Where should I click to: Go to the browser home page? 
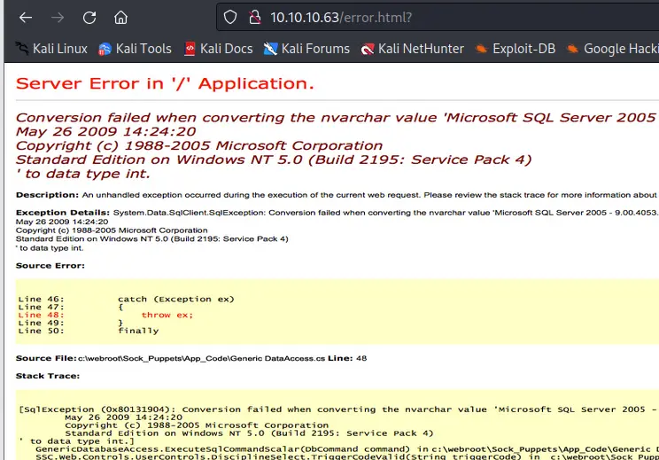pos(120,17)
